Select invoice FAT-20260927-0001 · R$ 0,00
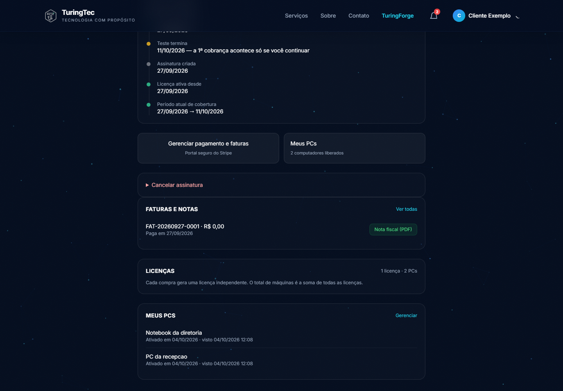The width and height of the screenshot is (563, 391). pos(185,226)
